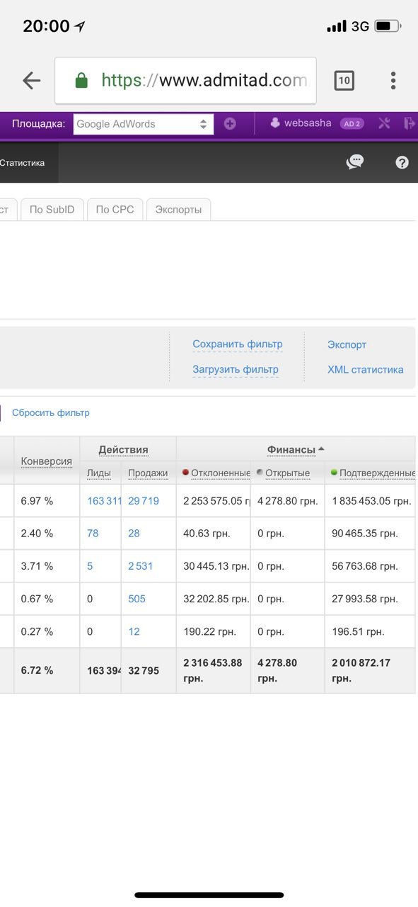
Task: Sort by the Конверсия column header
Action: pos(47,461)
